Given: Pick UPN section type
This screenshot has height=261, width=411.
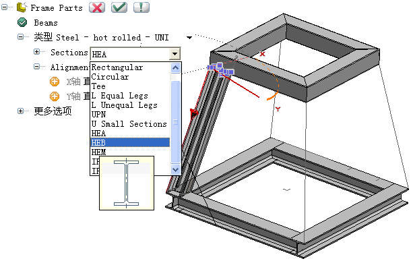Looking at the screenshot, I should 130,115.
